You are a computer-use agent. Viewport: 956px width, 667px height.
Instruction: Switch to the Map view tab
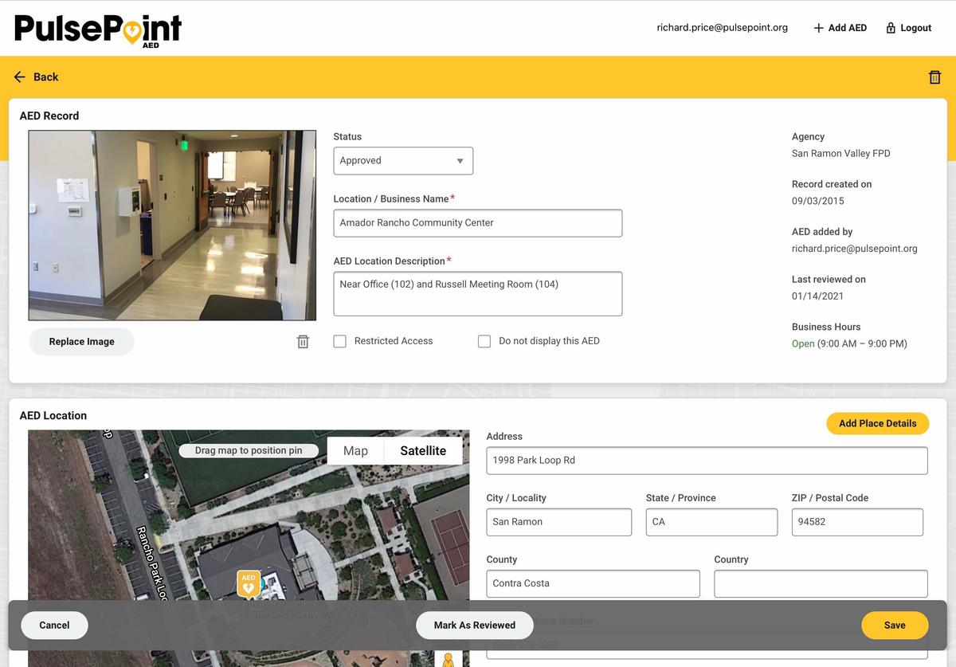pos(355,450)
